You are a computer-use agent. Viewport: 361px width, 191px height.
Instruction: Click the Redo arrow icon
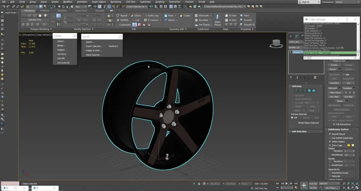point(8,6)
